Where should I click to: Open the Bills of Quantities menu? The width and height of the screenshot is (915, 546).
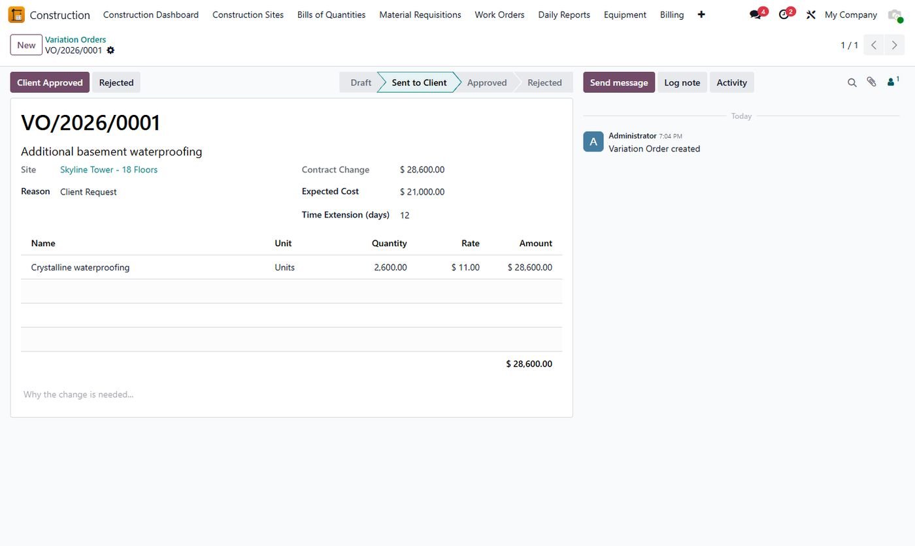coord(331,14)
